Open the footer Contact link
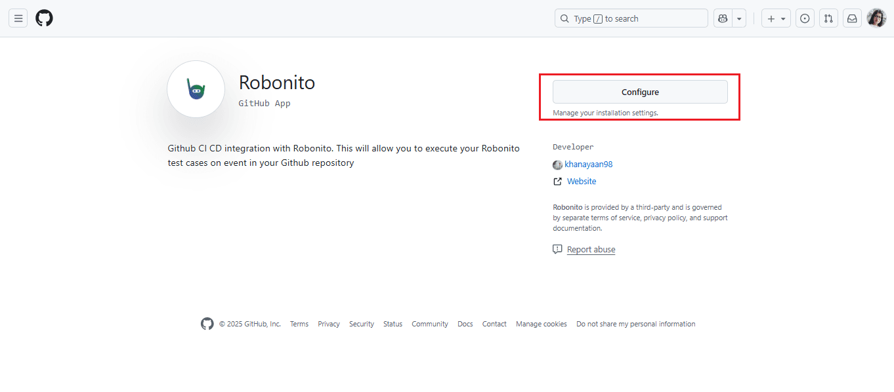 coord(494,324)
